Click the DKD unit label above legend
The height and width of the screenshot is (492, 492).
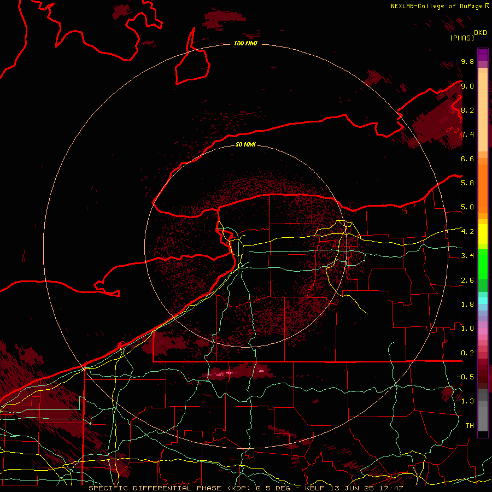(x=481, y=33)
